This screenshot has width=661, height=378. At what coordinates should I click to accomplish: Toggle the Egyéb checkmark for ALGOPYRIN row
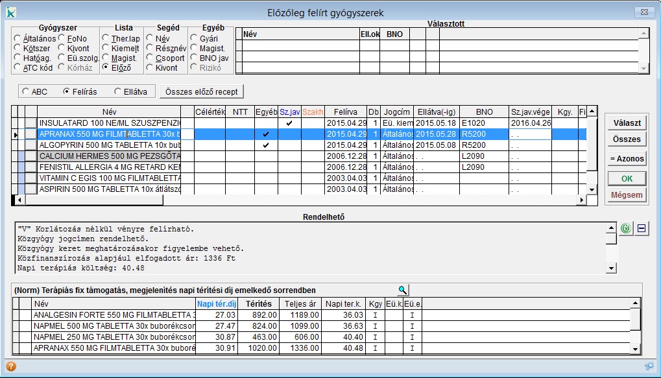(266, 145)
